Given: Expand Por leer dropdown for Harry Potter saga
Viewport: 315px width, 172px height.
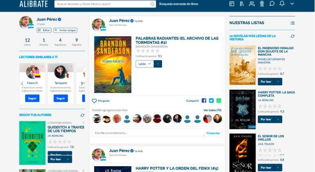Looking at the screenshot, I should [278, 119].
